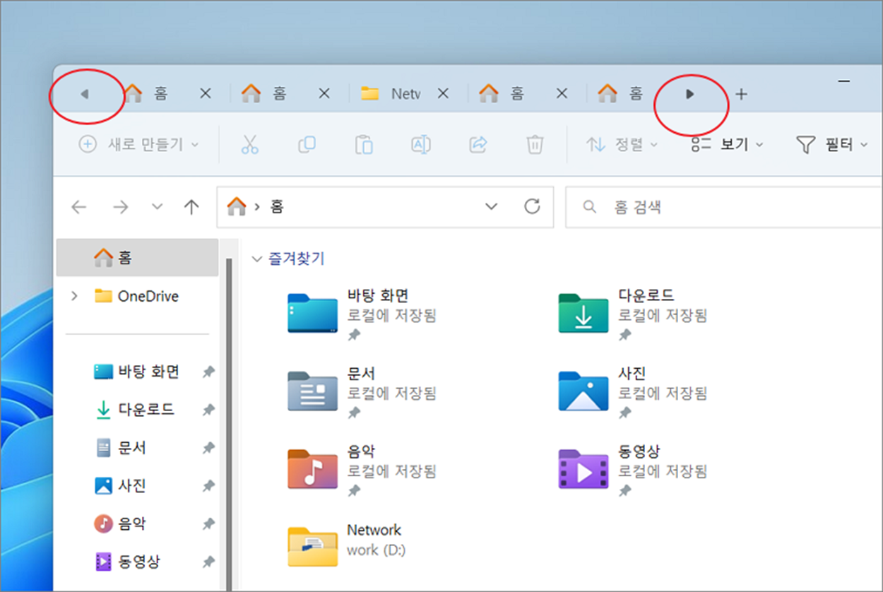
Task: Open 동영상 in the sidebar
Action: pos(127,562)
